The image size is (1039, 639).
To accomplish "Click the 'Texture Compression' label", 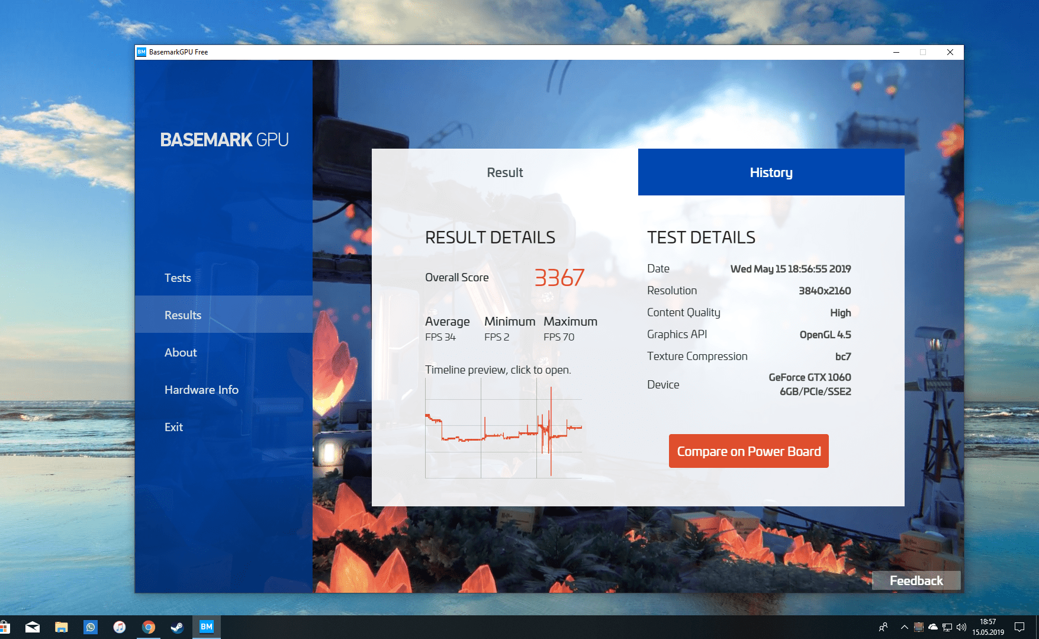I will tap(697, 357).
